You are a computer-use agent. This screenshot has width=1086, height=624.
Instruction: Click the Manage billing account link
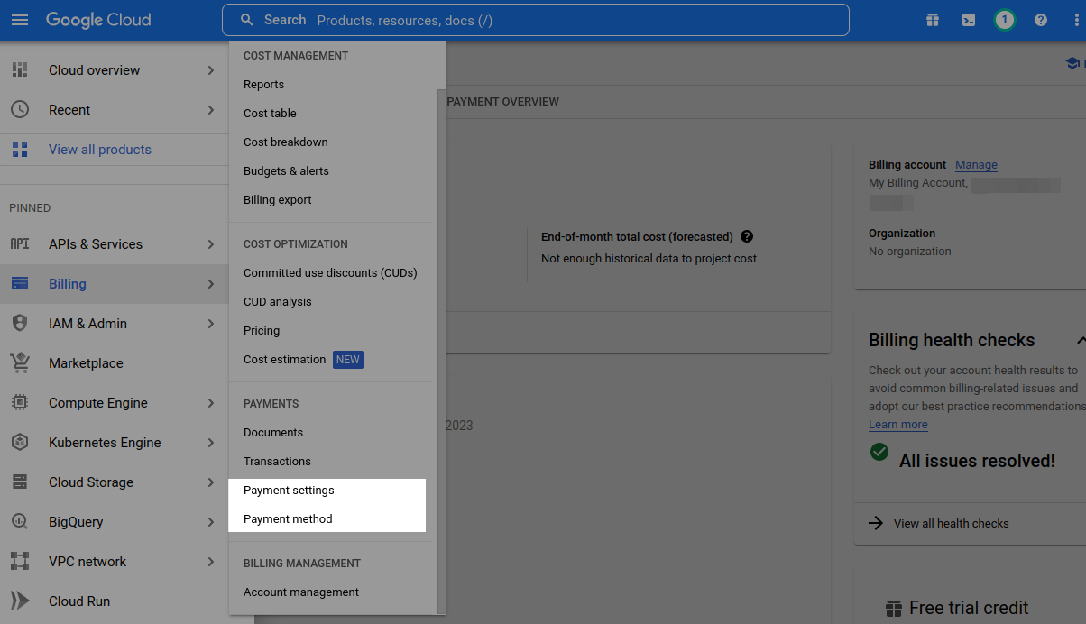976,165
